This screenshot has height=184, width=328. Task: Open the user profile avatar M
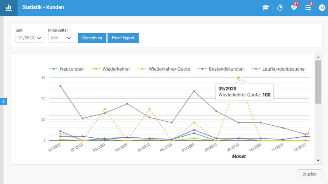(x=322, y=8)
